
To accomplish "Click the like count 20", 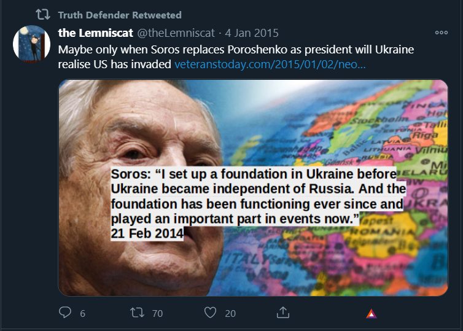I will (230, 313).
